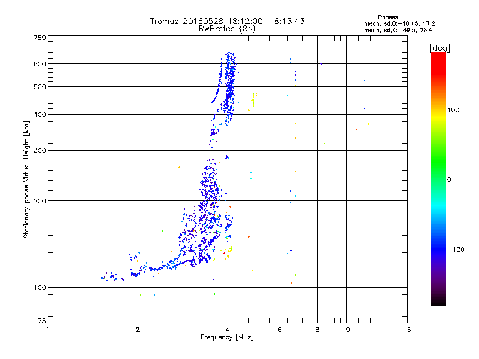479x359 pixels.
Task: Click the x-axis label 'Frequency [MHz]'
Action: pyautogui.click(x=227, y=337)
